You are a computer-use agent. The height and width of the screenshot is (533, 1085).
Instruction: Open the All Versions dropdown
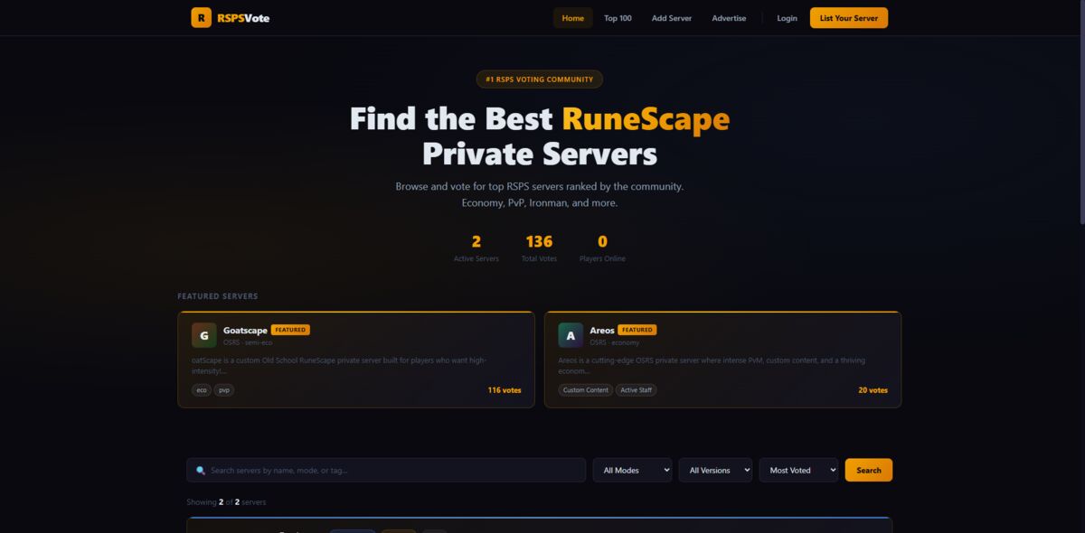point(715,470)
